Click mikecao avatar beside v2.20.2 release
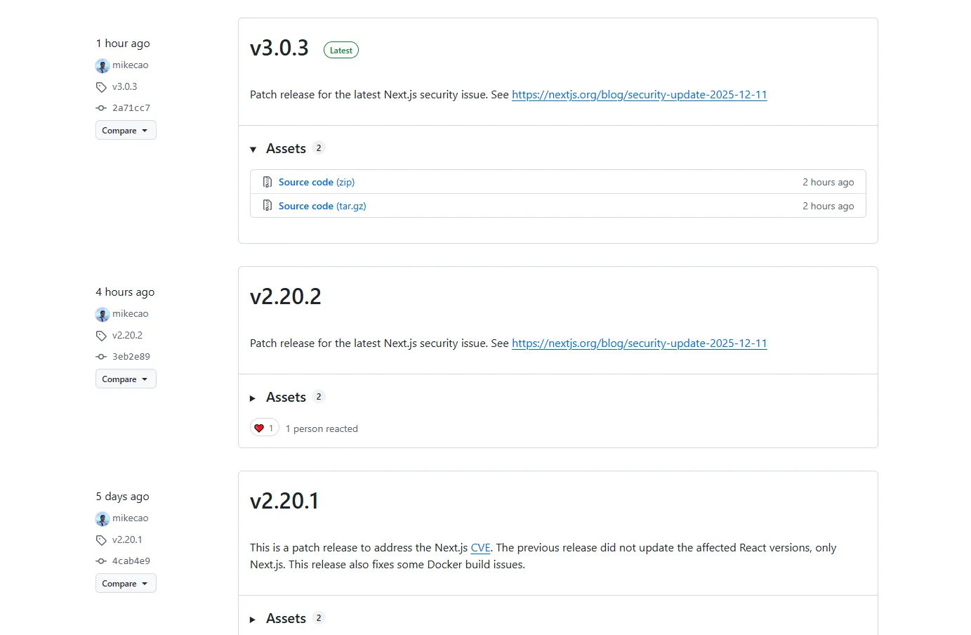This screenshot has height=635, width=971. [103, 315]
